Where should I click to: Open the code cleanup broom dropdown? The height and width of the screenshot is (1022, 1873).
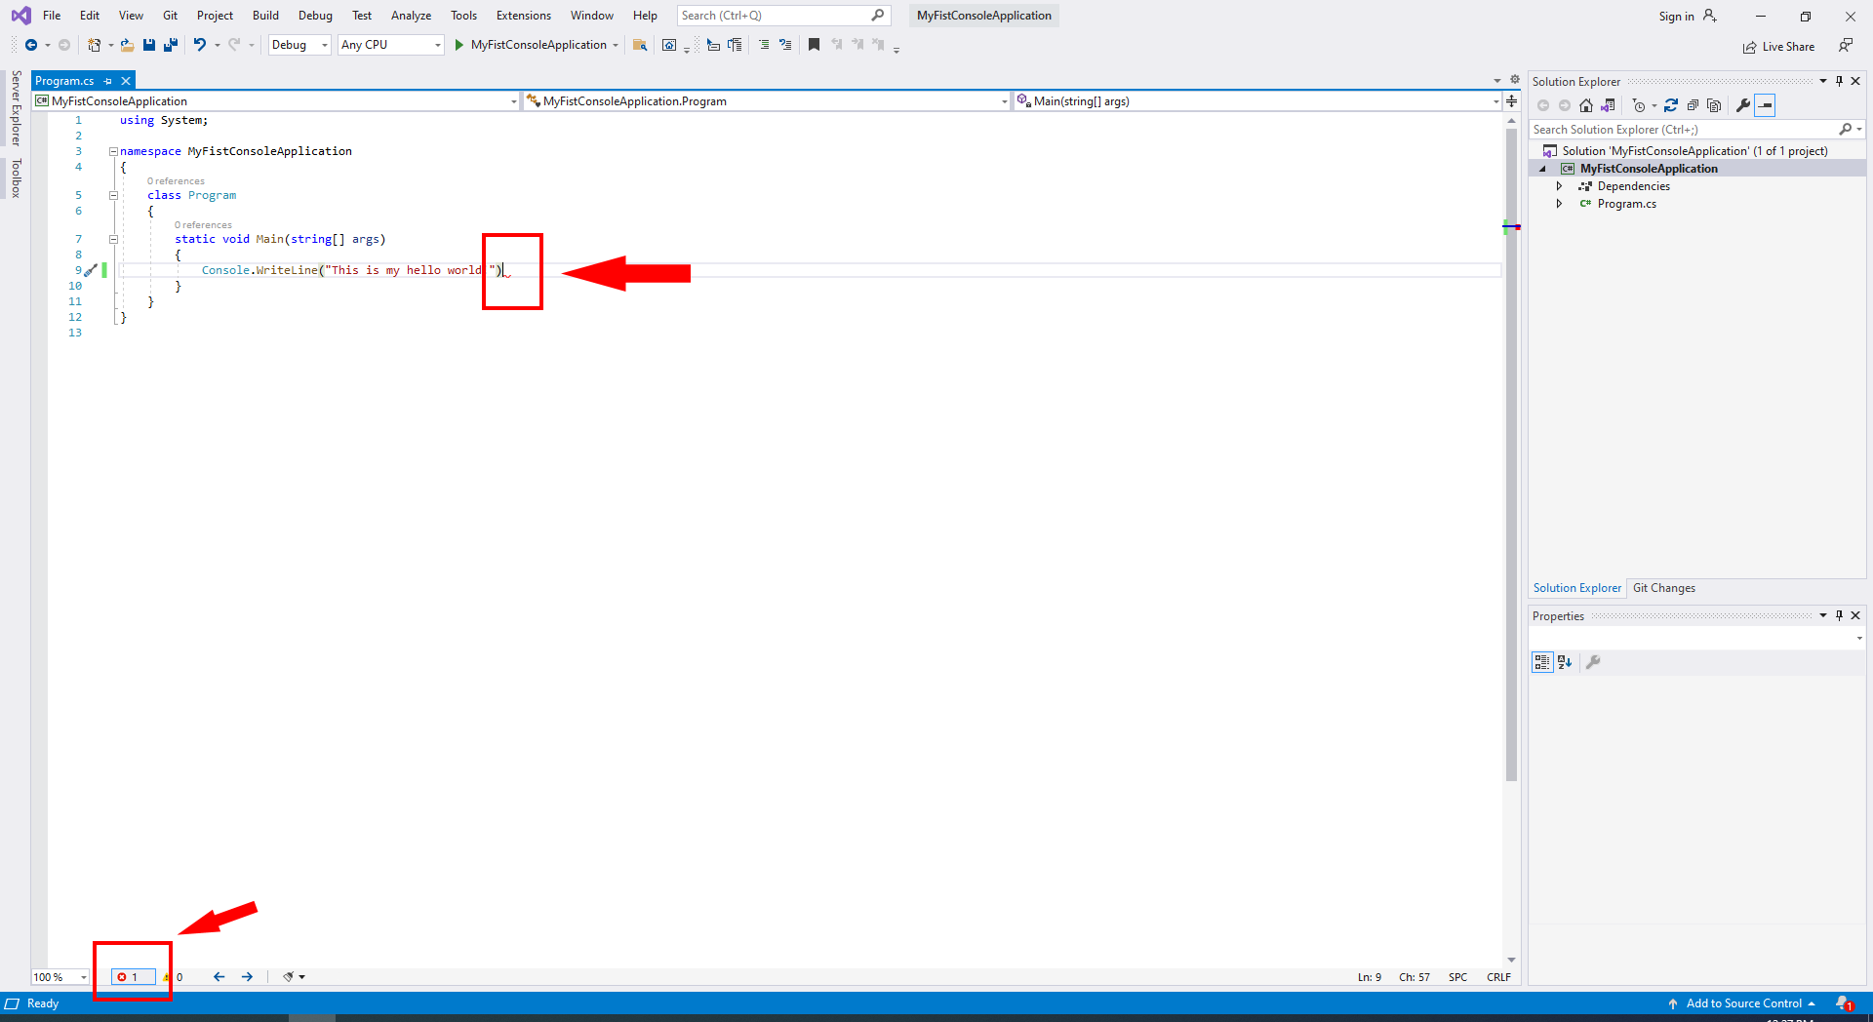294,977
